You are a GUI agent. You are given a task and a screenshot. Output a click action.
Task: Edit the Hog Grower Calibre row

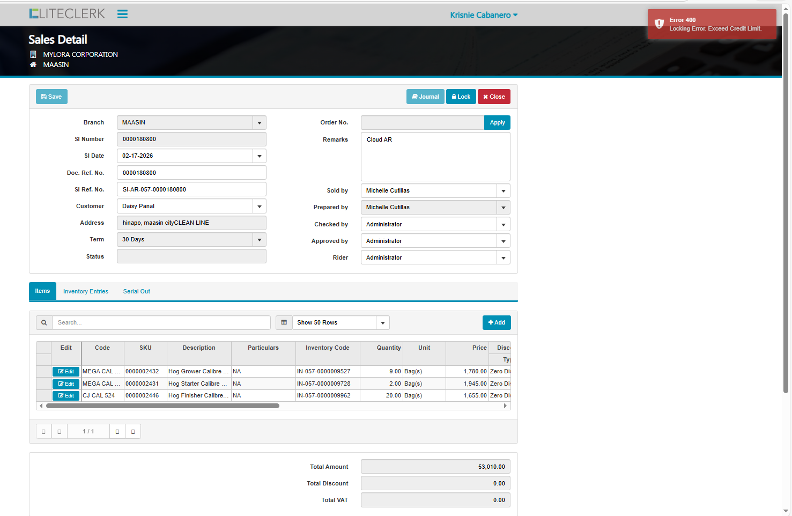[66, 372]
